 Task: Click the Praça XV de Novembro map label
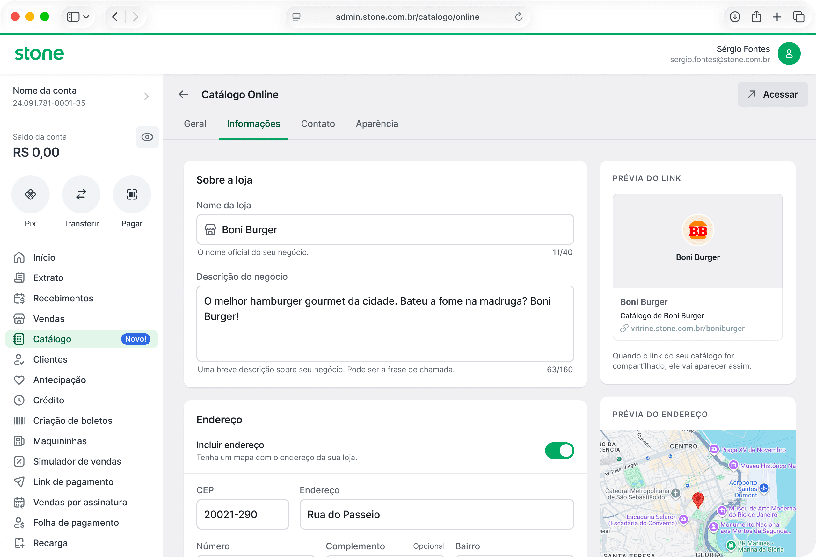[x=753, y=450]
